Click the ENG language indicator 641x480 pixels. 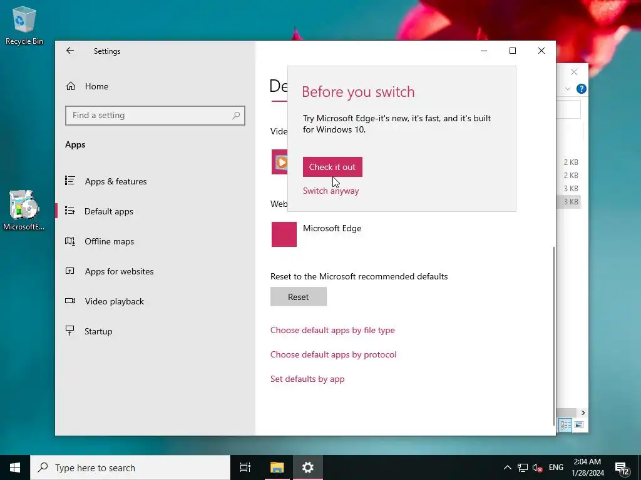[556, 467]
